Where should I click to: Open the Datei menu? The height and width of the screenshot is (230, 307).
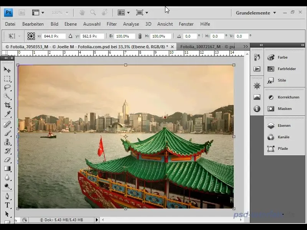point(10,24)
